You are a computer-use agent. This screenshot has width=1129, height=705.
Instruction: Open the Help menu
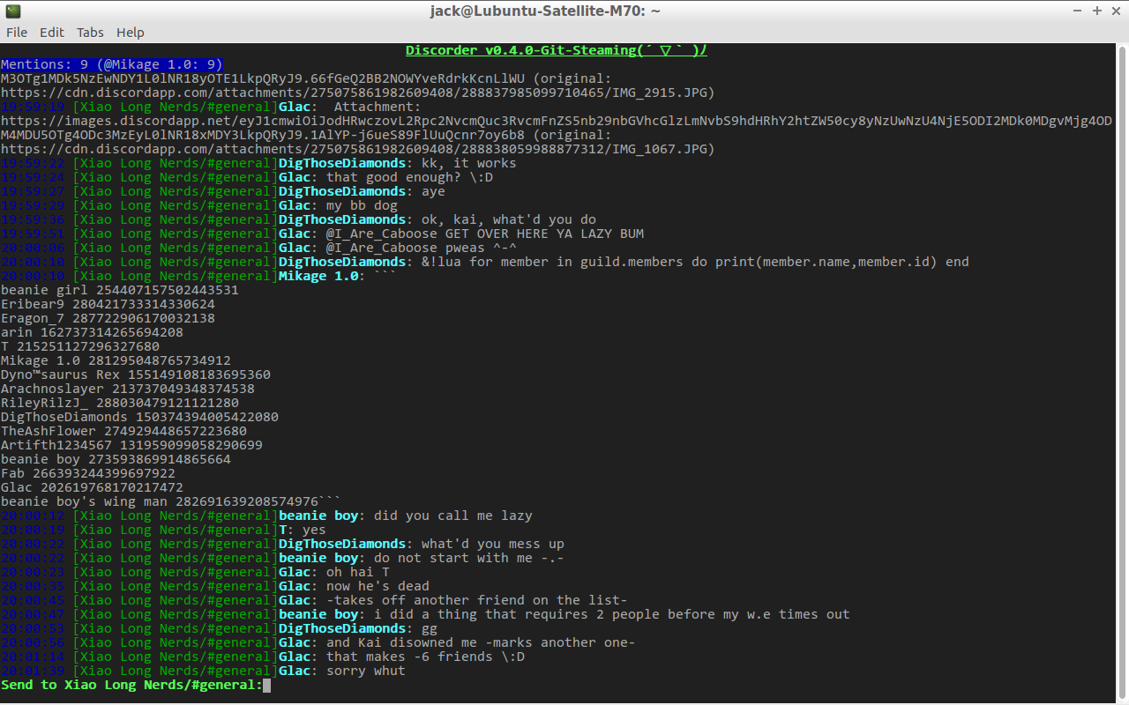coord(130,33)
